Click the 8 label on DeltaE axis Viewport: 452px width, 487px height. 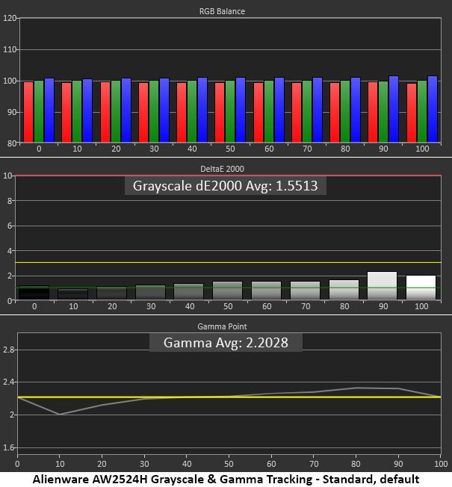point(10,201)
